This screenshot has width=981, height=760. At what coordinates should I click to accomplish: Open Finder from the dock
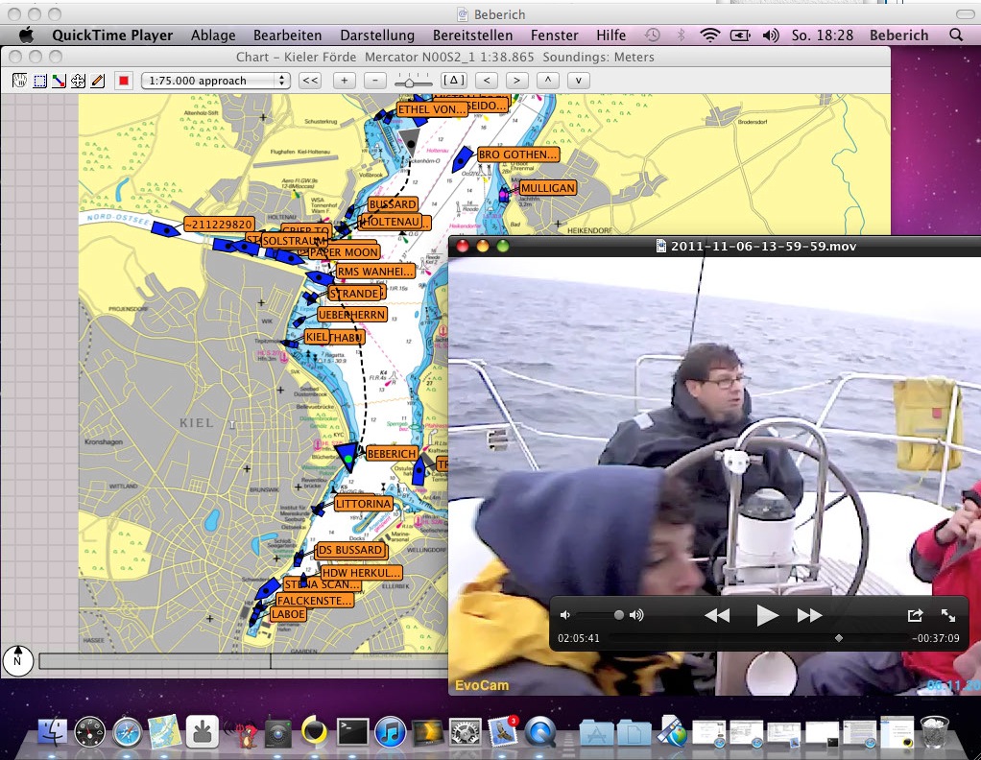[x=53, y=732]
